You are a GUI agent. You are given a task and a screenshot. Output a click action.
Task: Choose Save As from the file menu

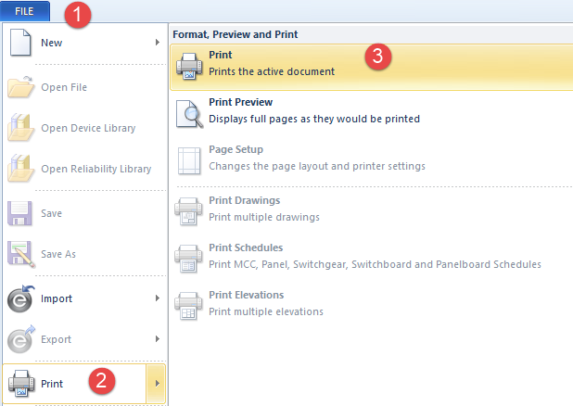pyautogui.click(x=58, y=254)
